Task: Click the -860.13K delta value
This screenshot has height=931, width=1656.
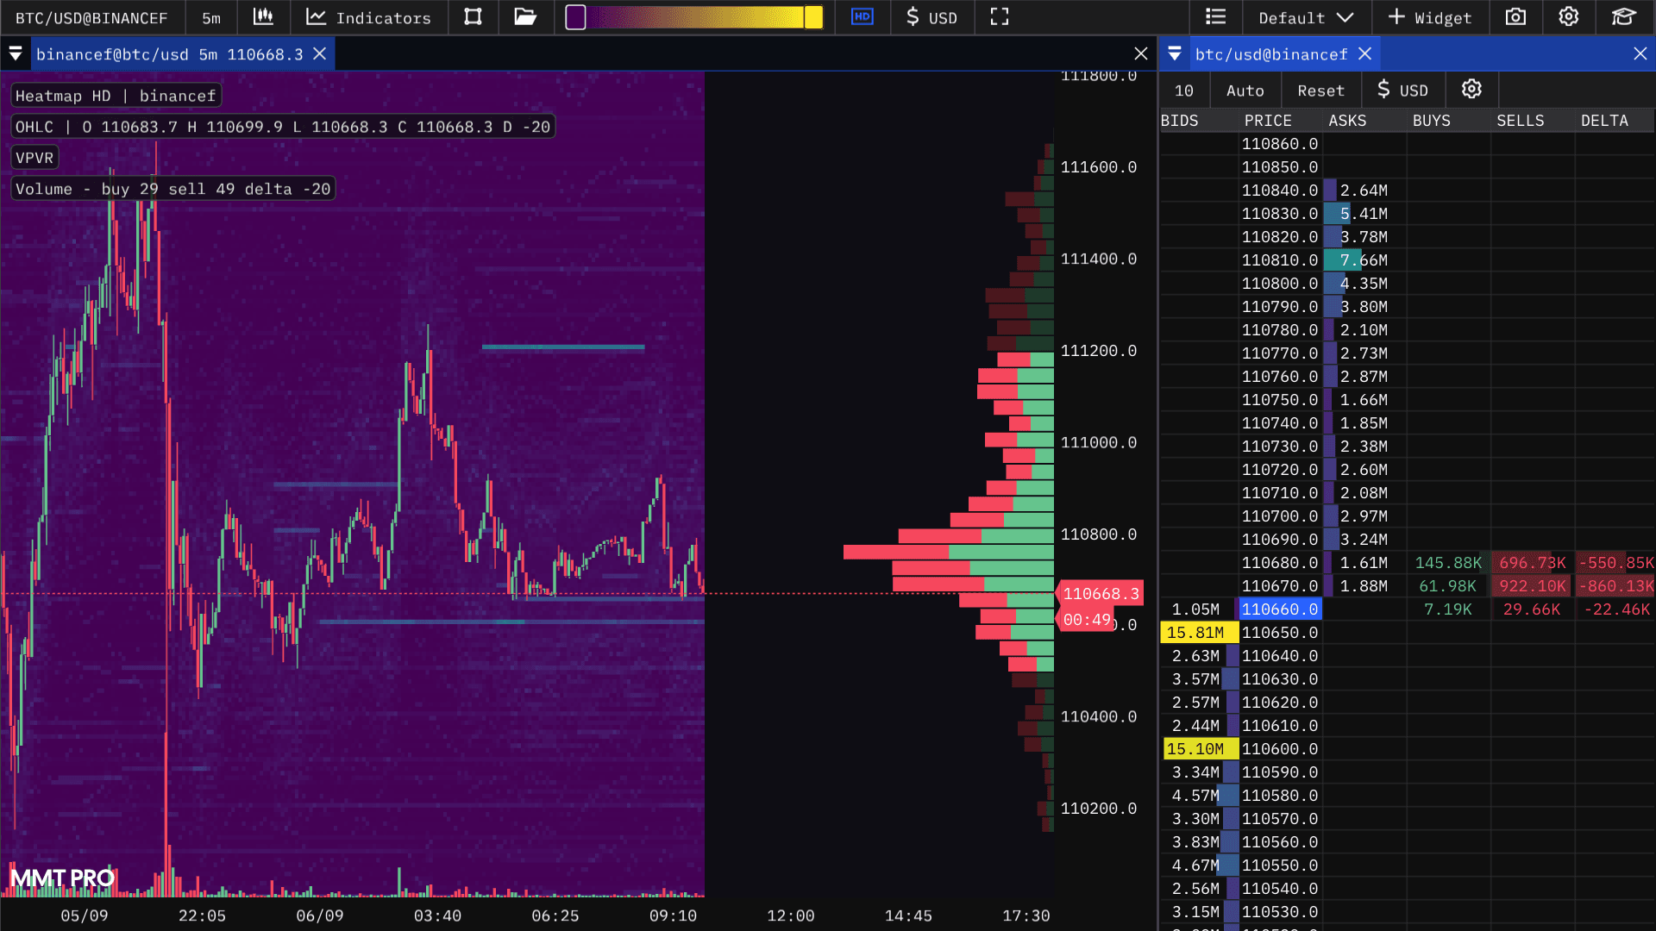Action: coord(1616,586)
